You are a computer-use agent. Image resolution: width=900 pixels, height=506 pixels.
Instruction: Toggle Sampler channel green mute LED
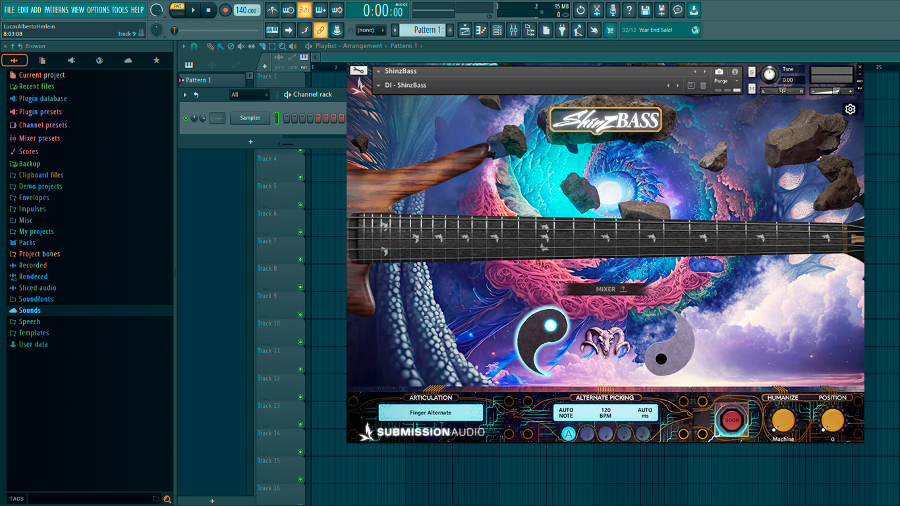[186, 118]
